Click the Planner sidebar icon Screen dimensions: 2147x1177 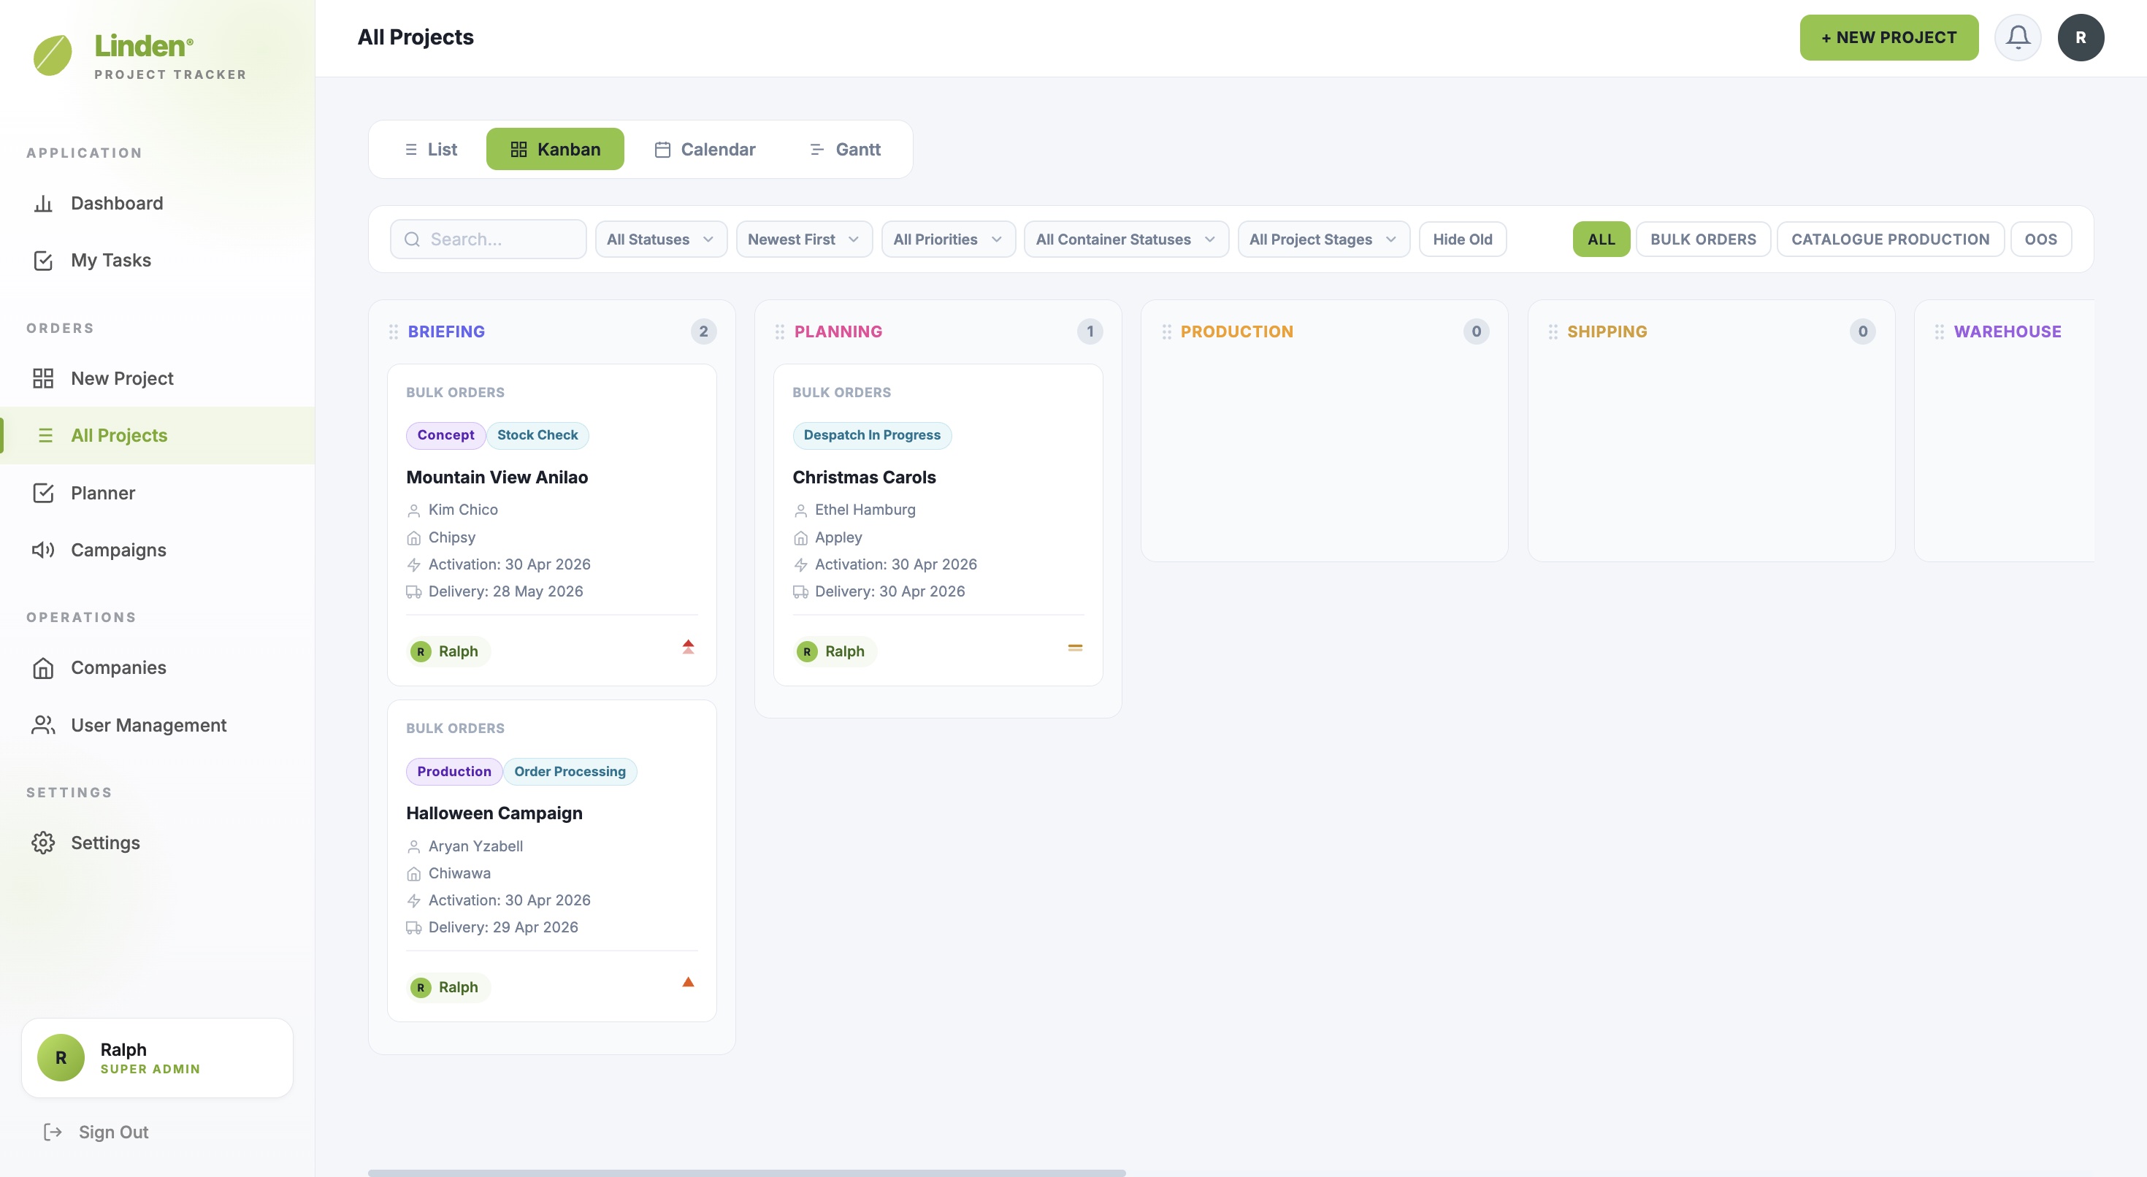[x=43, y=494]
